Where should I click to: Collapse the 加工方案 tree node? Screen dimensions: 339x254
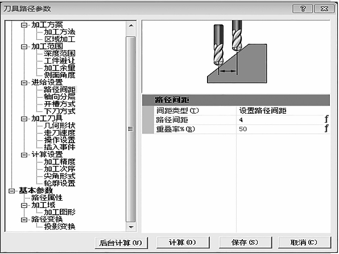coord(24,25)
